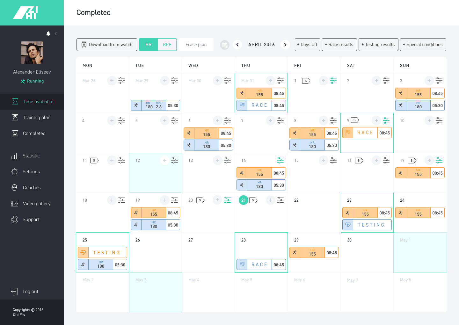Image resolution: width=459 pixels, height=325 pixels.
Task: Click the notification bell icon
Action: tap(48, 33)
